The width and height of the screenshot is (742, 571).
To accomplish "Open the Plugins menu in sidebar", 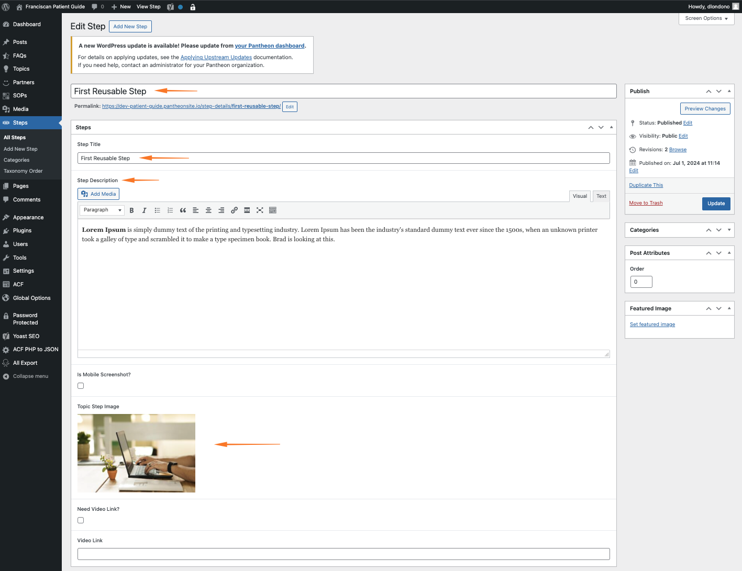I will [22, 231].
